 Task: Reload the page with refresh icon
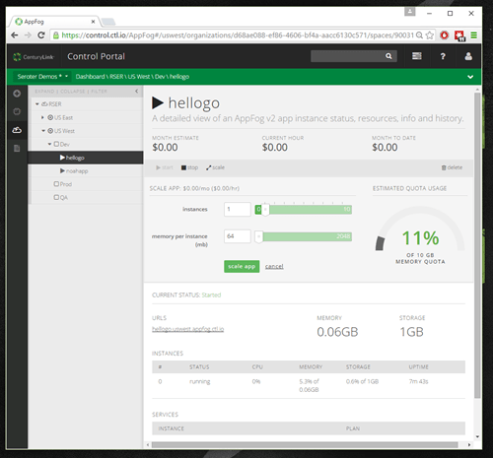(x=41, y=35)
